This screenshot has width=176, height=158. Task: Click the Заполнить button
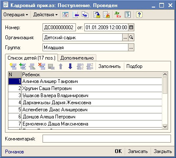point(109,66)
